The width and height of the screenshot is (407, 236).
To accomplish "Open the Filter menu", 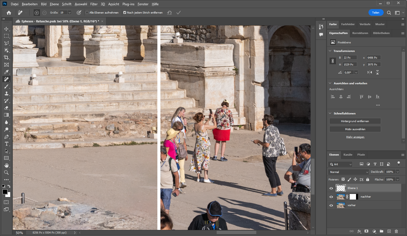I will (x=94, y=4).
